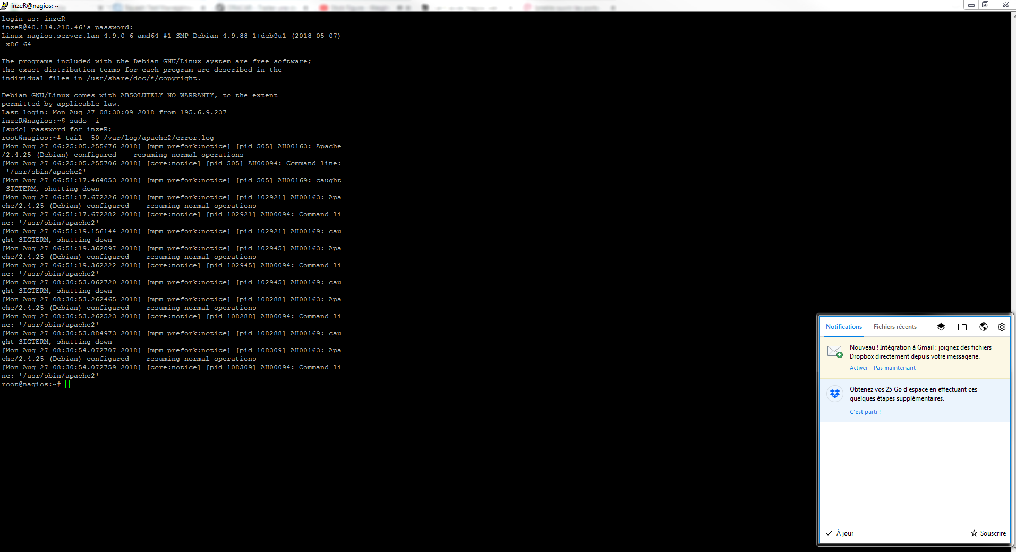Open Dropbox Paper via the layers icon
The width and height of the screenshot is (1016, 552).
(941, 327)
